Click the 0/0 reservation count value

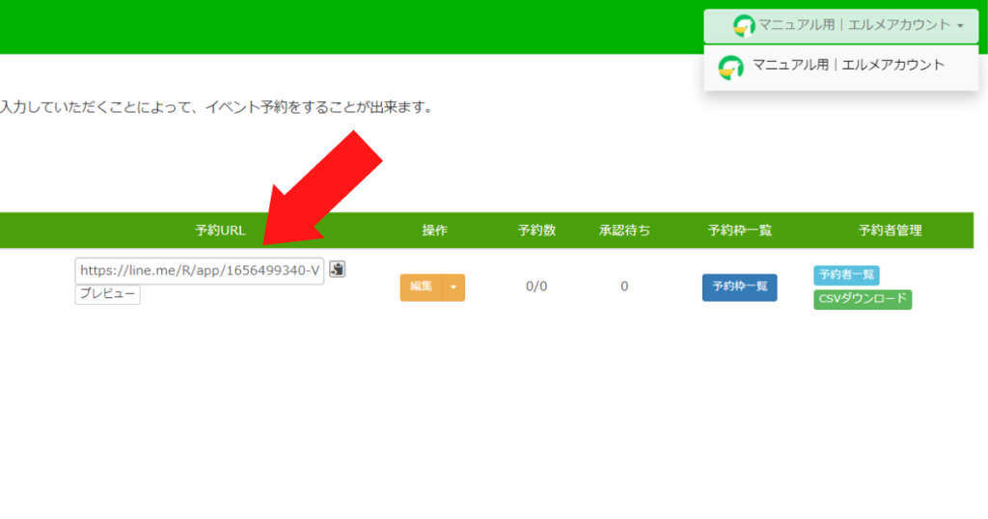point(536,287)
